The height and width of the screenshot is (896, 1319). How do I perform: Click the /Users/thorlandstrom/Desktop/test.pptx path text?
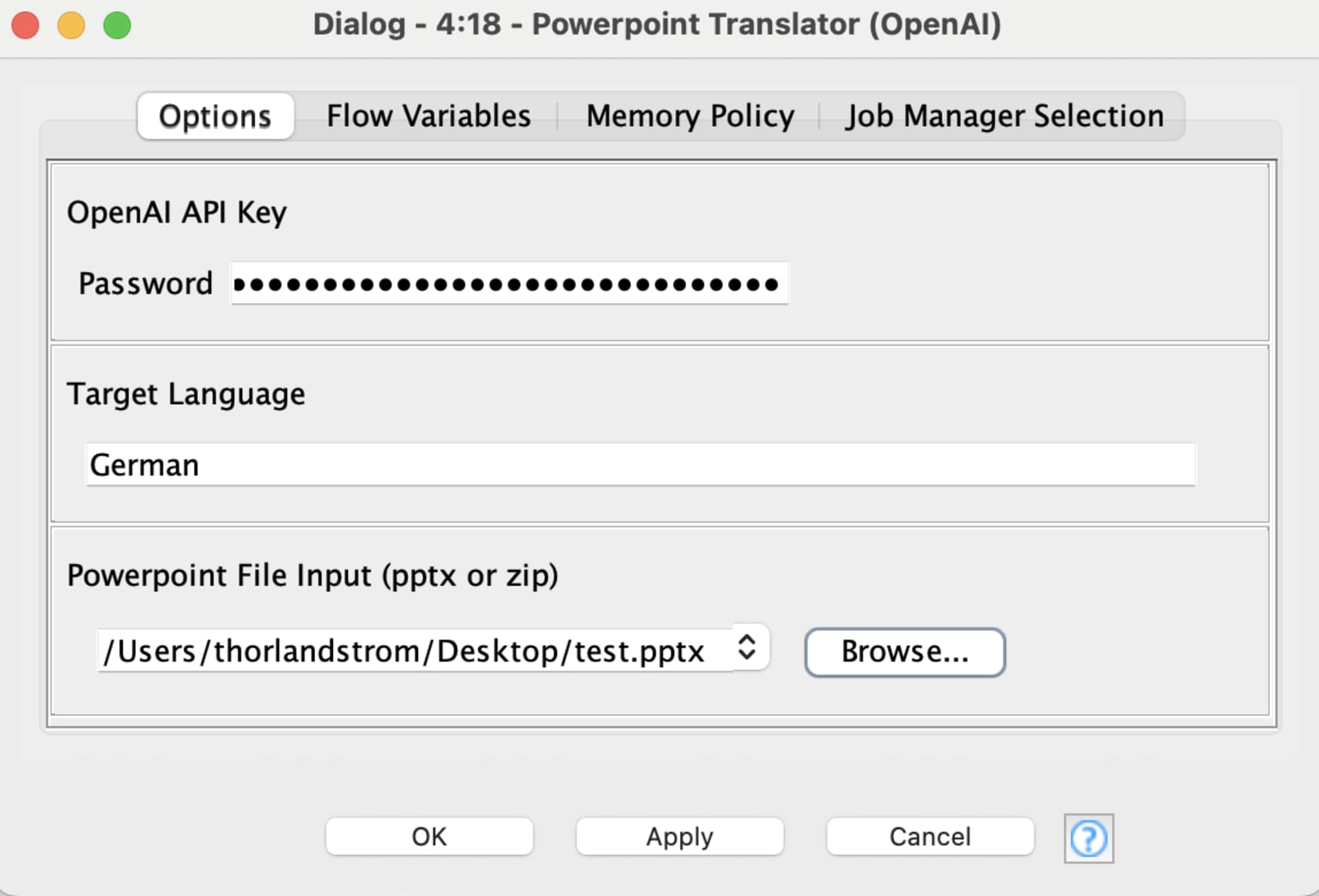(x=404, y=651)
